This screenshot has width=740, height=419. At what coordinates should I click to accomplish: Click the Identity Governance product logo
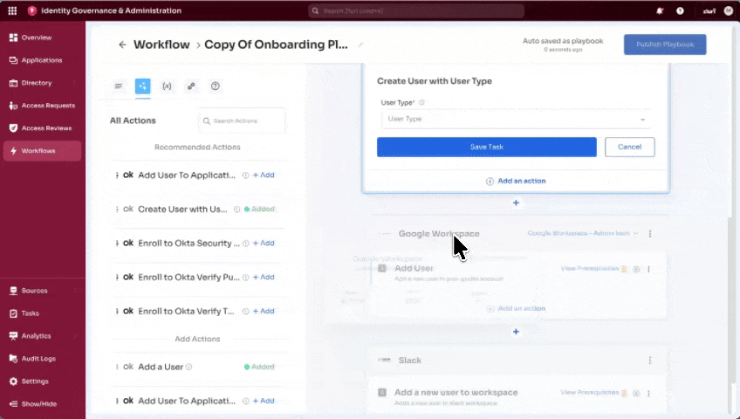31,10
